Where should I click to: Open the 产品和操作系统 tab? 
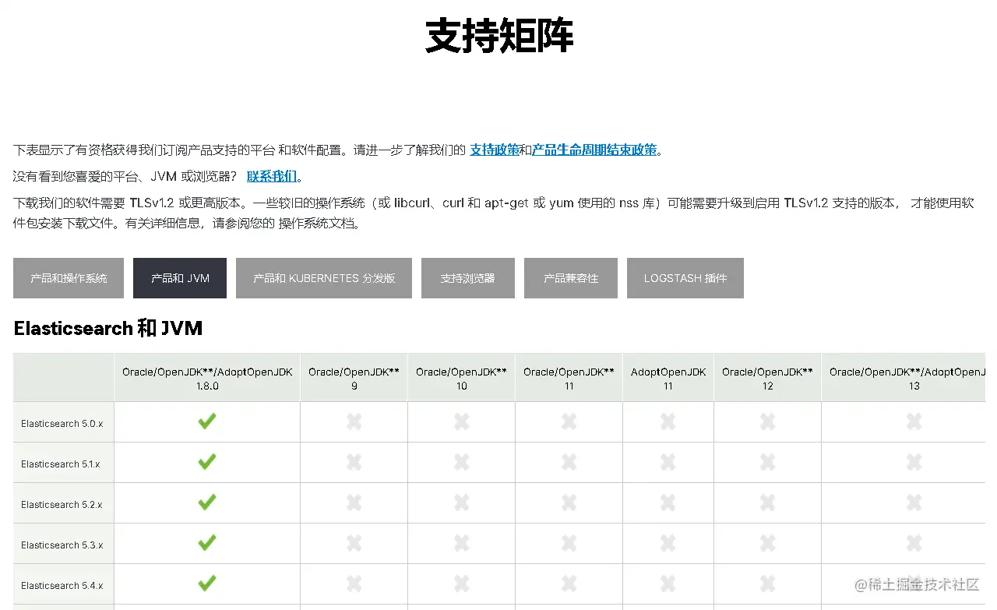pos(69,278)
